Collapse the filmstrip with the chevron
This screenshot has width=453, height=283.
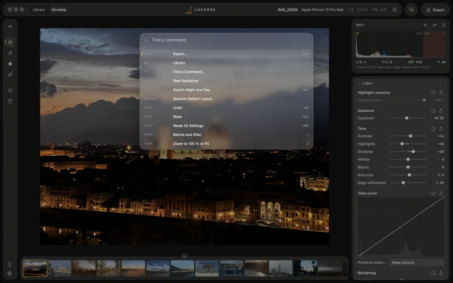point(185,256)
